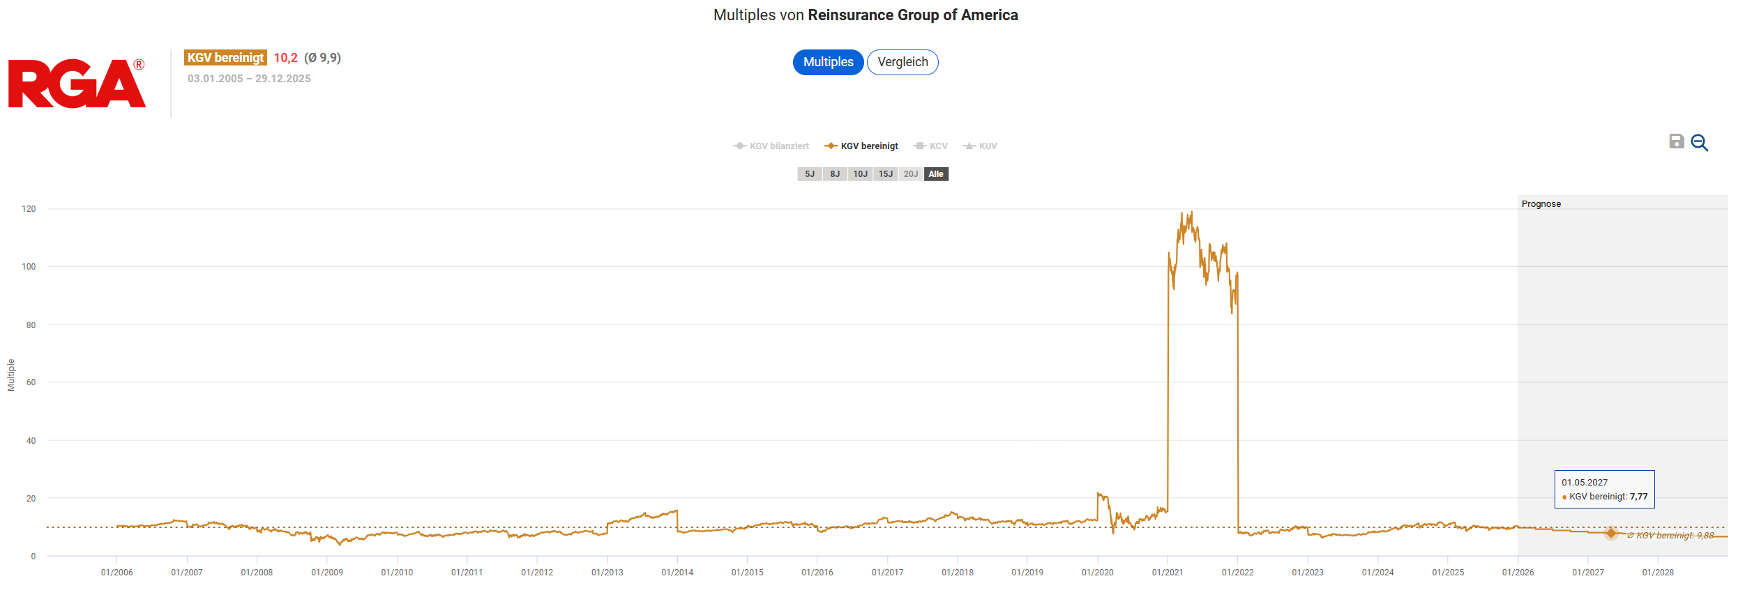This screenshot has height=590, width=1745.
Task: Select the Alle time range
Action: coord(936,174)
